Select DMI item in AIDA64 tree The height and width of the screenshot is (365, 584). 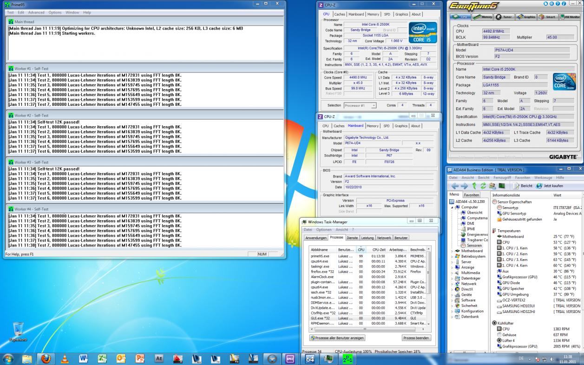click(470, 223)
